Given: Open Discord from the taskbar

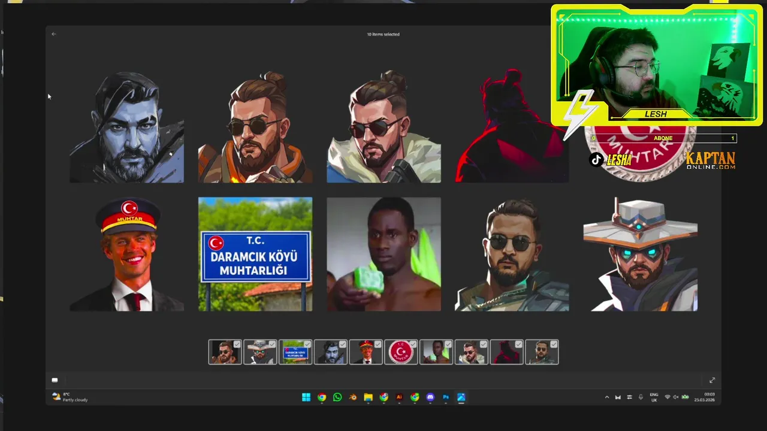Looking at the screenshot, I should tap(430, 397).
